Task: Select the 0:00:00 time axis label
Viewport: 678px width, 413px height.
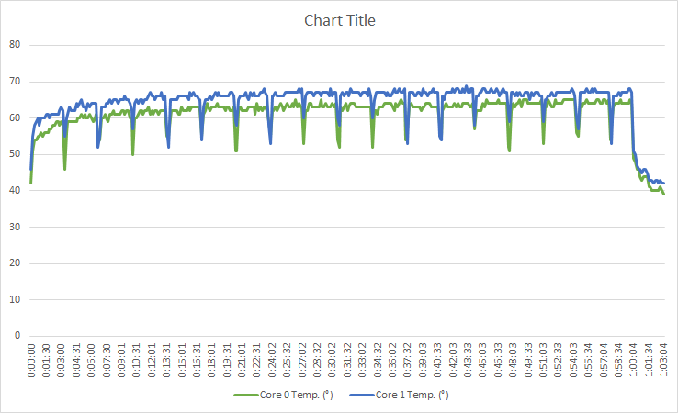Action: 31,363
